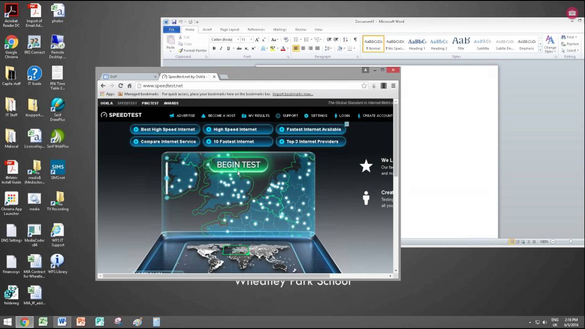The image size is (585, 329).
Task: Click Paste in Word Clipboard group
Action: [170, 44]
